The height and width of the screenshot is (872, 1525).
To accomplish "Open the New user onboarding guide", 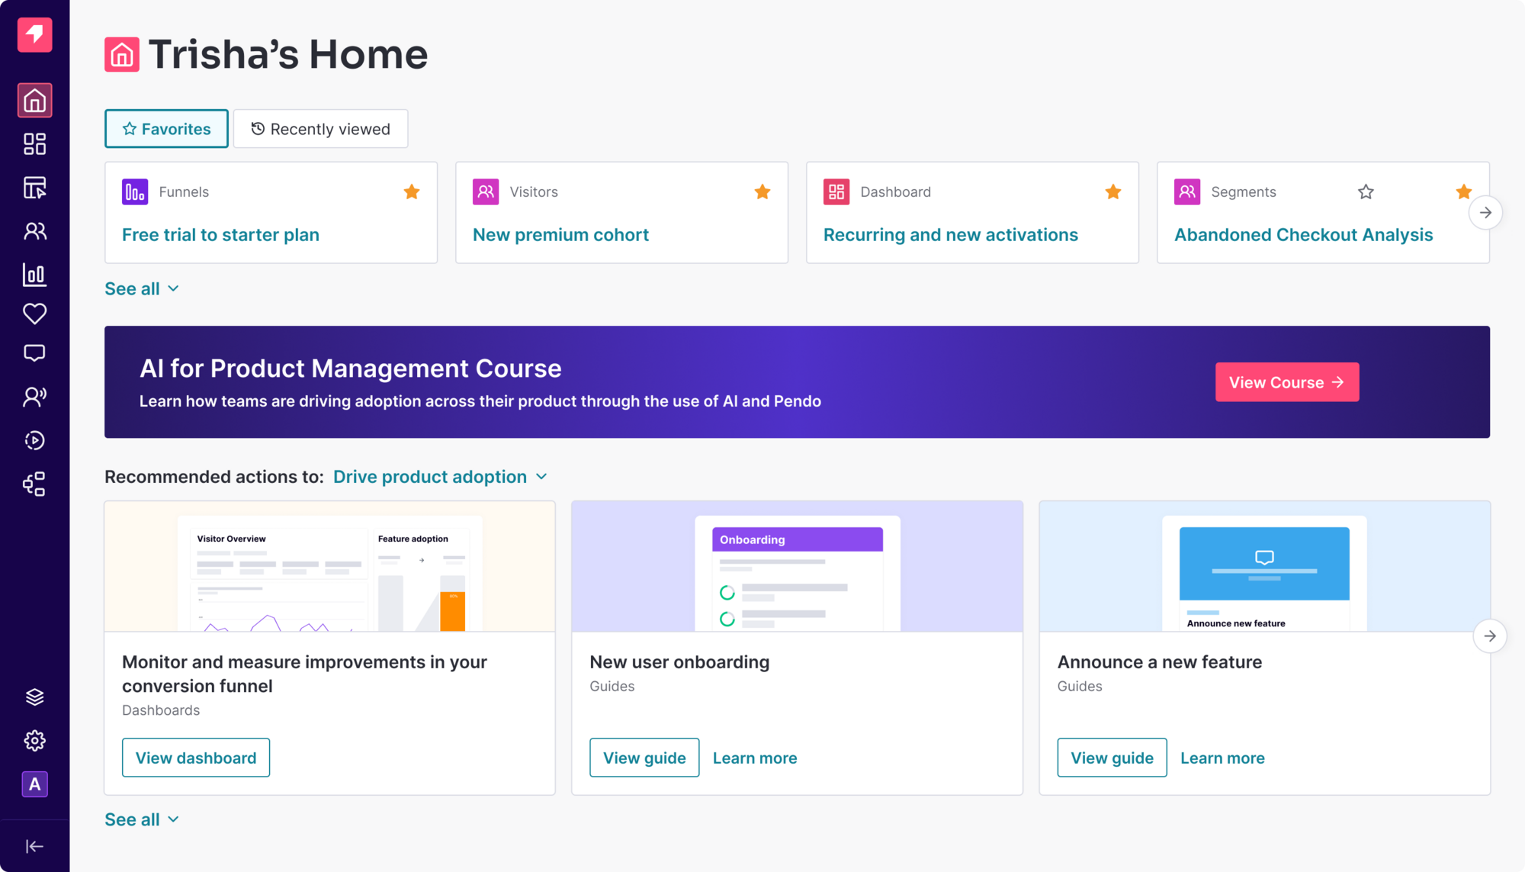I will 644,757.
